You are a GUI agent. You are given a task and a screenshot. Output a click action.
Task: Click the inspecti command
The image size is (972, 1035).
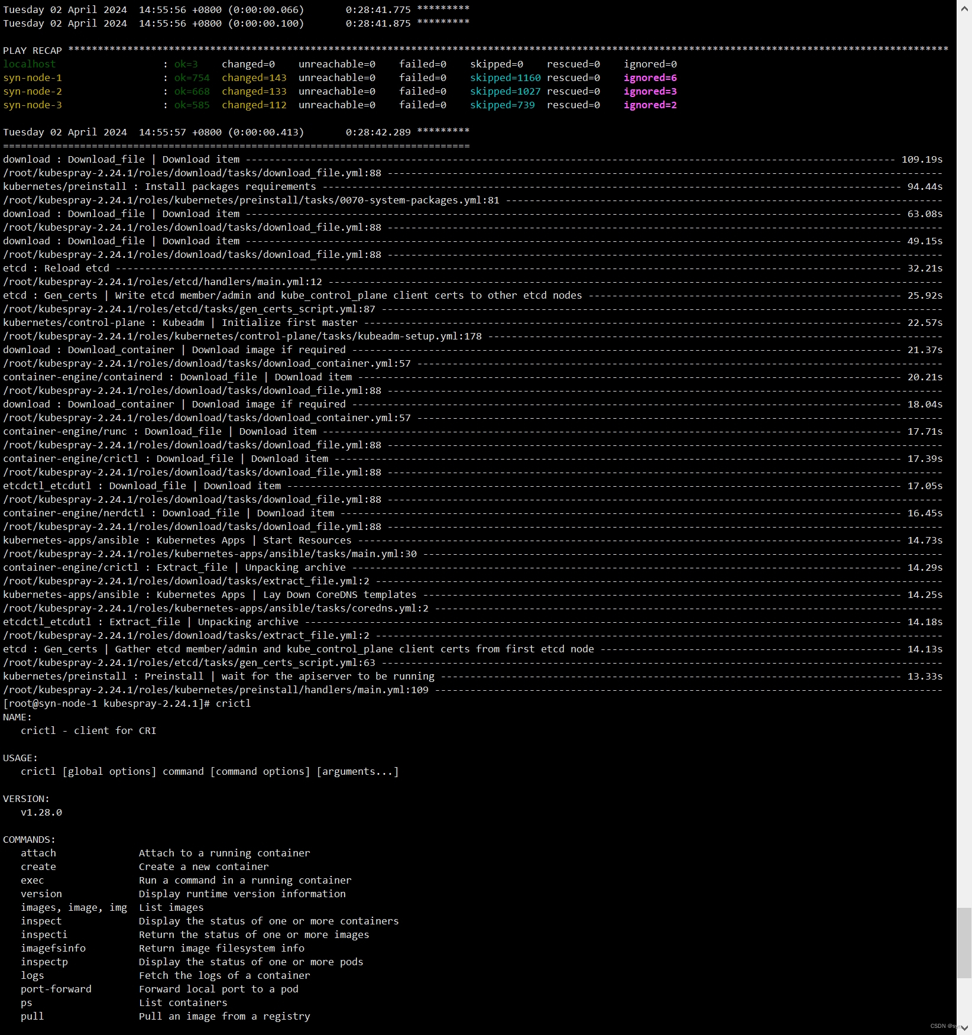[x=44, y=934]
